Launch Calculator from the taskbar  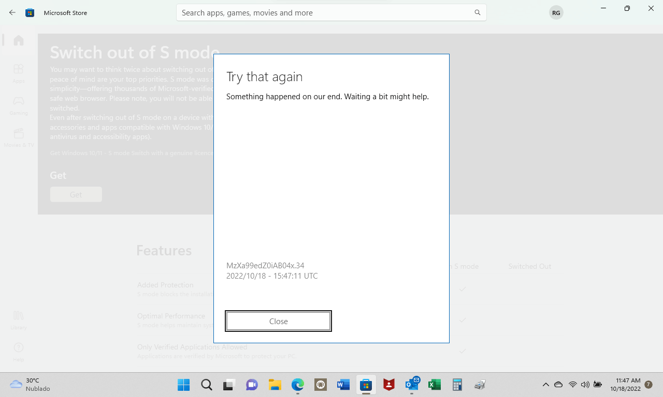click(x=457, y=385)
